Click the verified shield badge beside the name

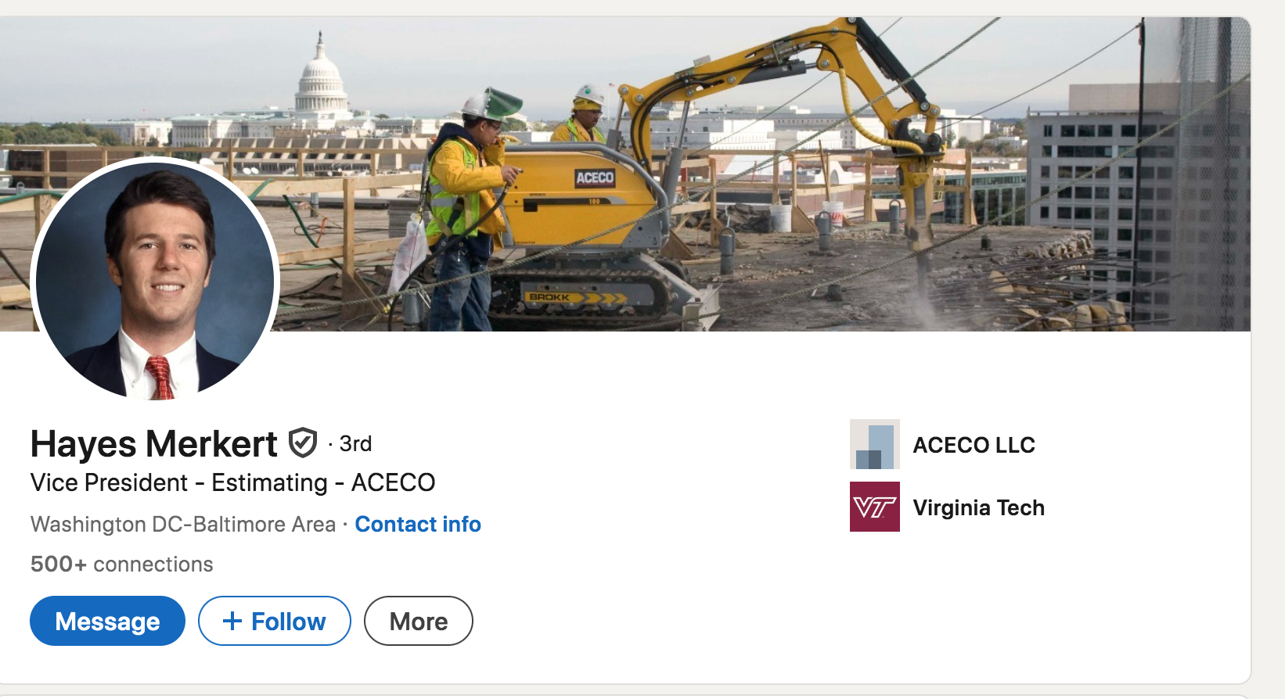tap(303, 443)
